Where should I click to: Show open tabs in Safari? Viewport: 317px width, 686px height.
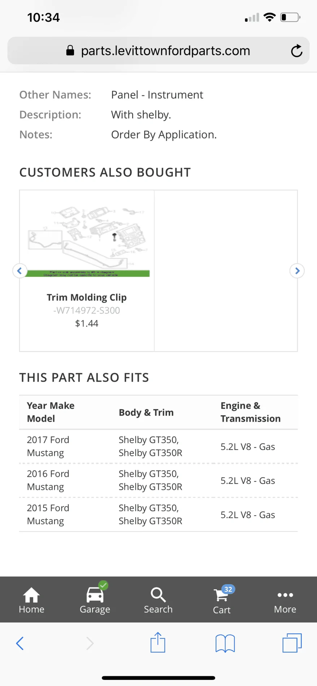click(x=292, y=643)
